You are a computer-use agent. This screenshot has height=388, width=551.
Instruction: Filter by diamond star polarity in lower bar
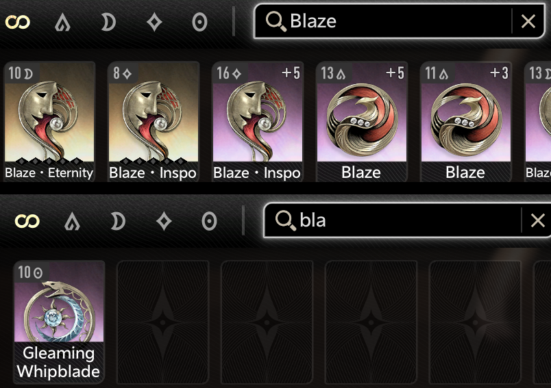164,222
